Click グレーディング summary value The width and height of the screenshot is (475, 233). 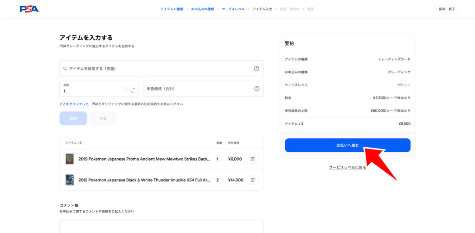click(399, 72)
